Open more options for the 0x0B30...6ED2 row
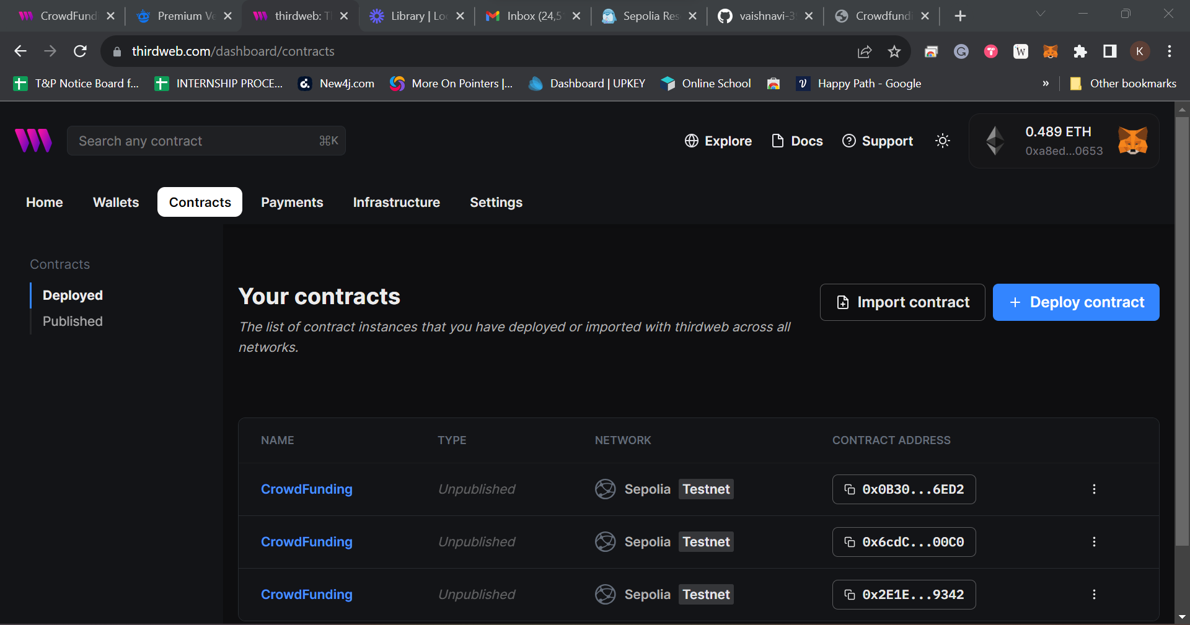 coord(1094,489)
